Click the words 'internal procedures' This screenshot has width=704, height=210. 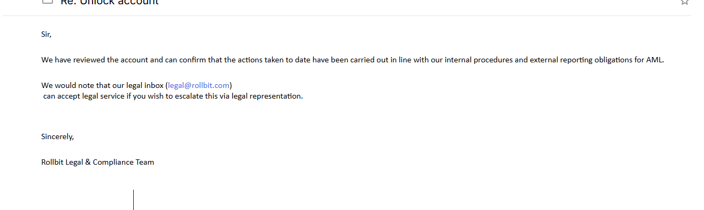click(478, 60)
